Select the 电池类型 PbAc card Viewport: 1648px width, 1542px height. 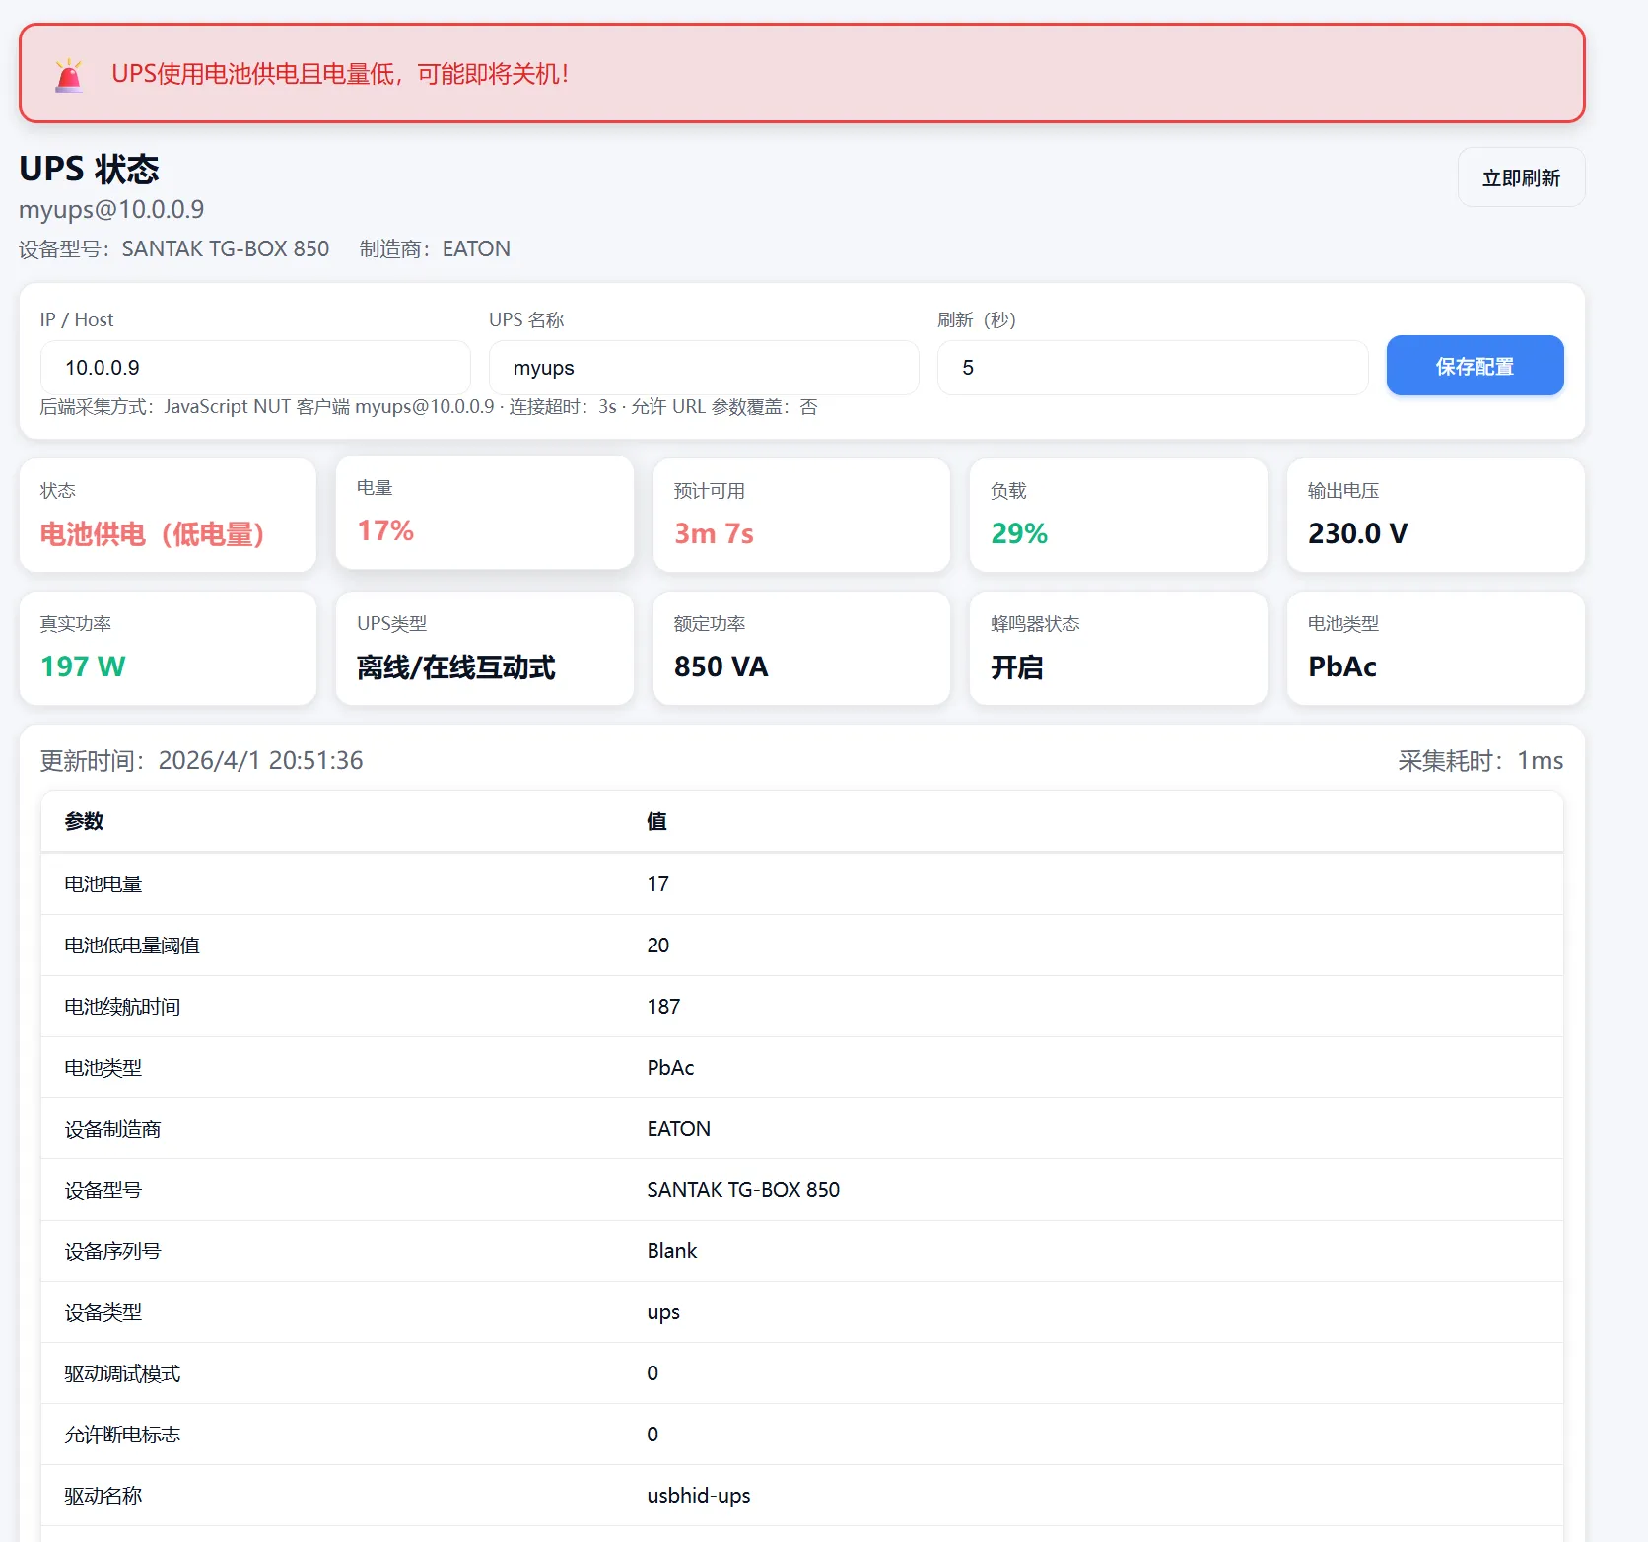pyautogui.click(x=1435, y=648)
